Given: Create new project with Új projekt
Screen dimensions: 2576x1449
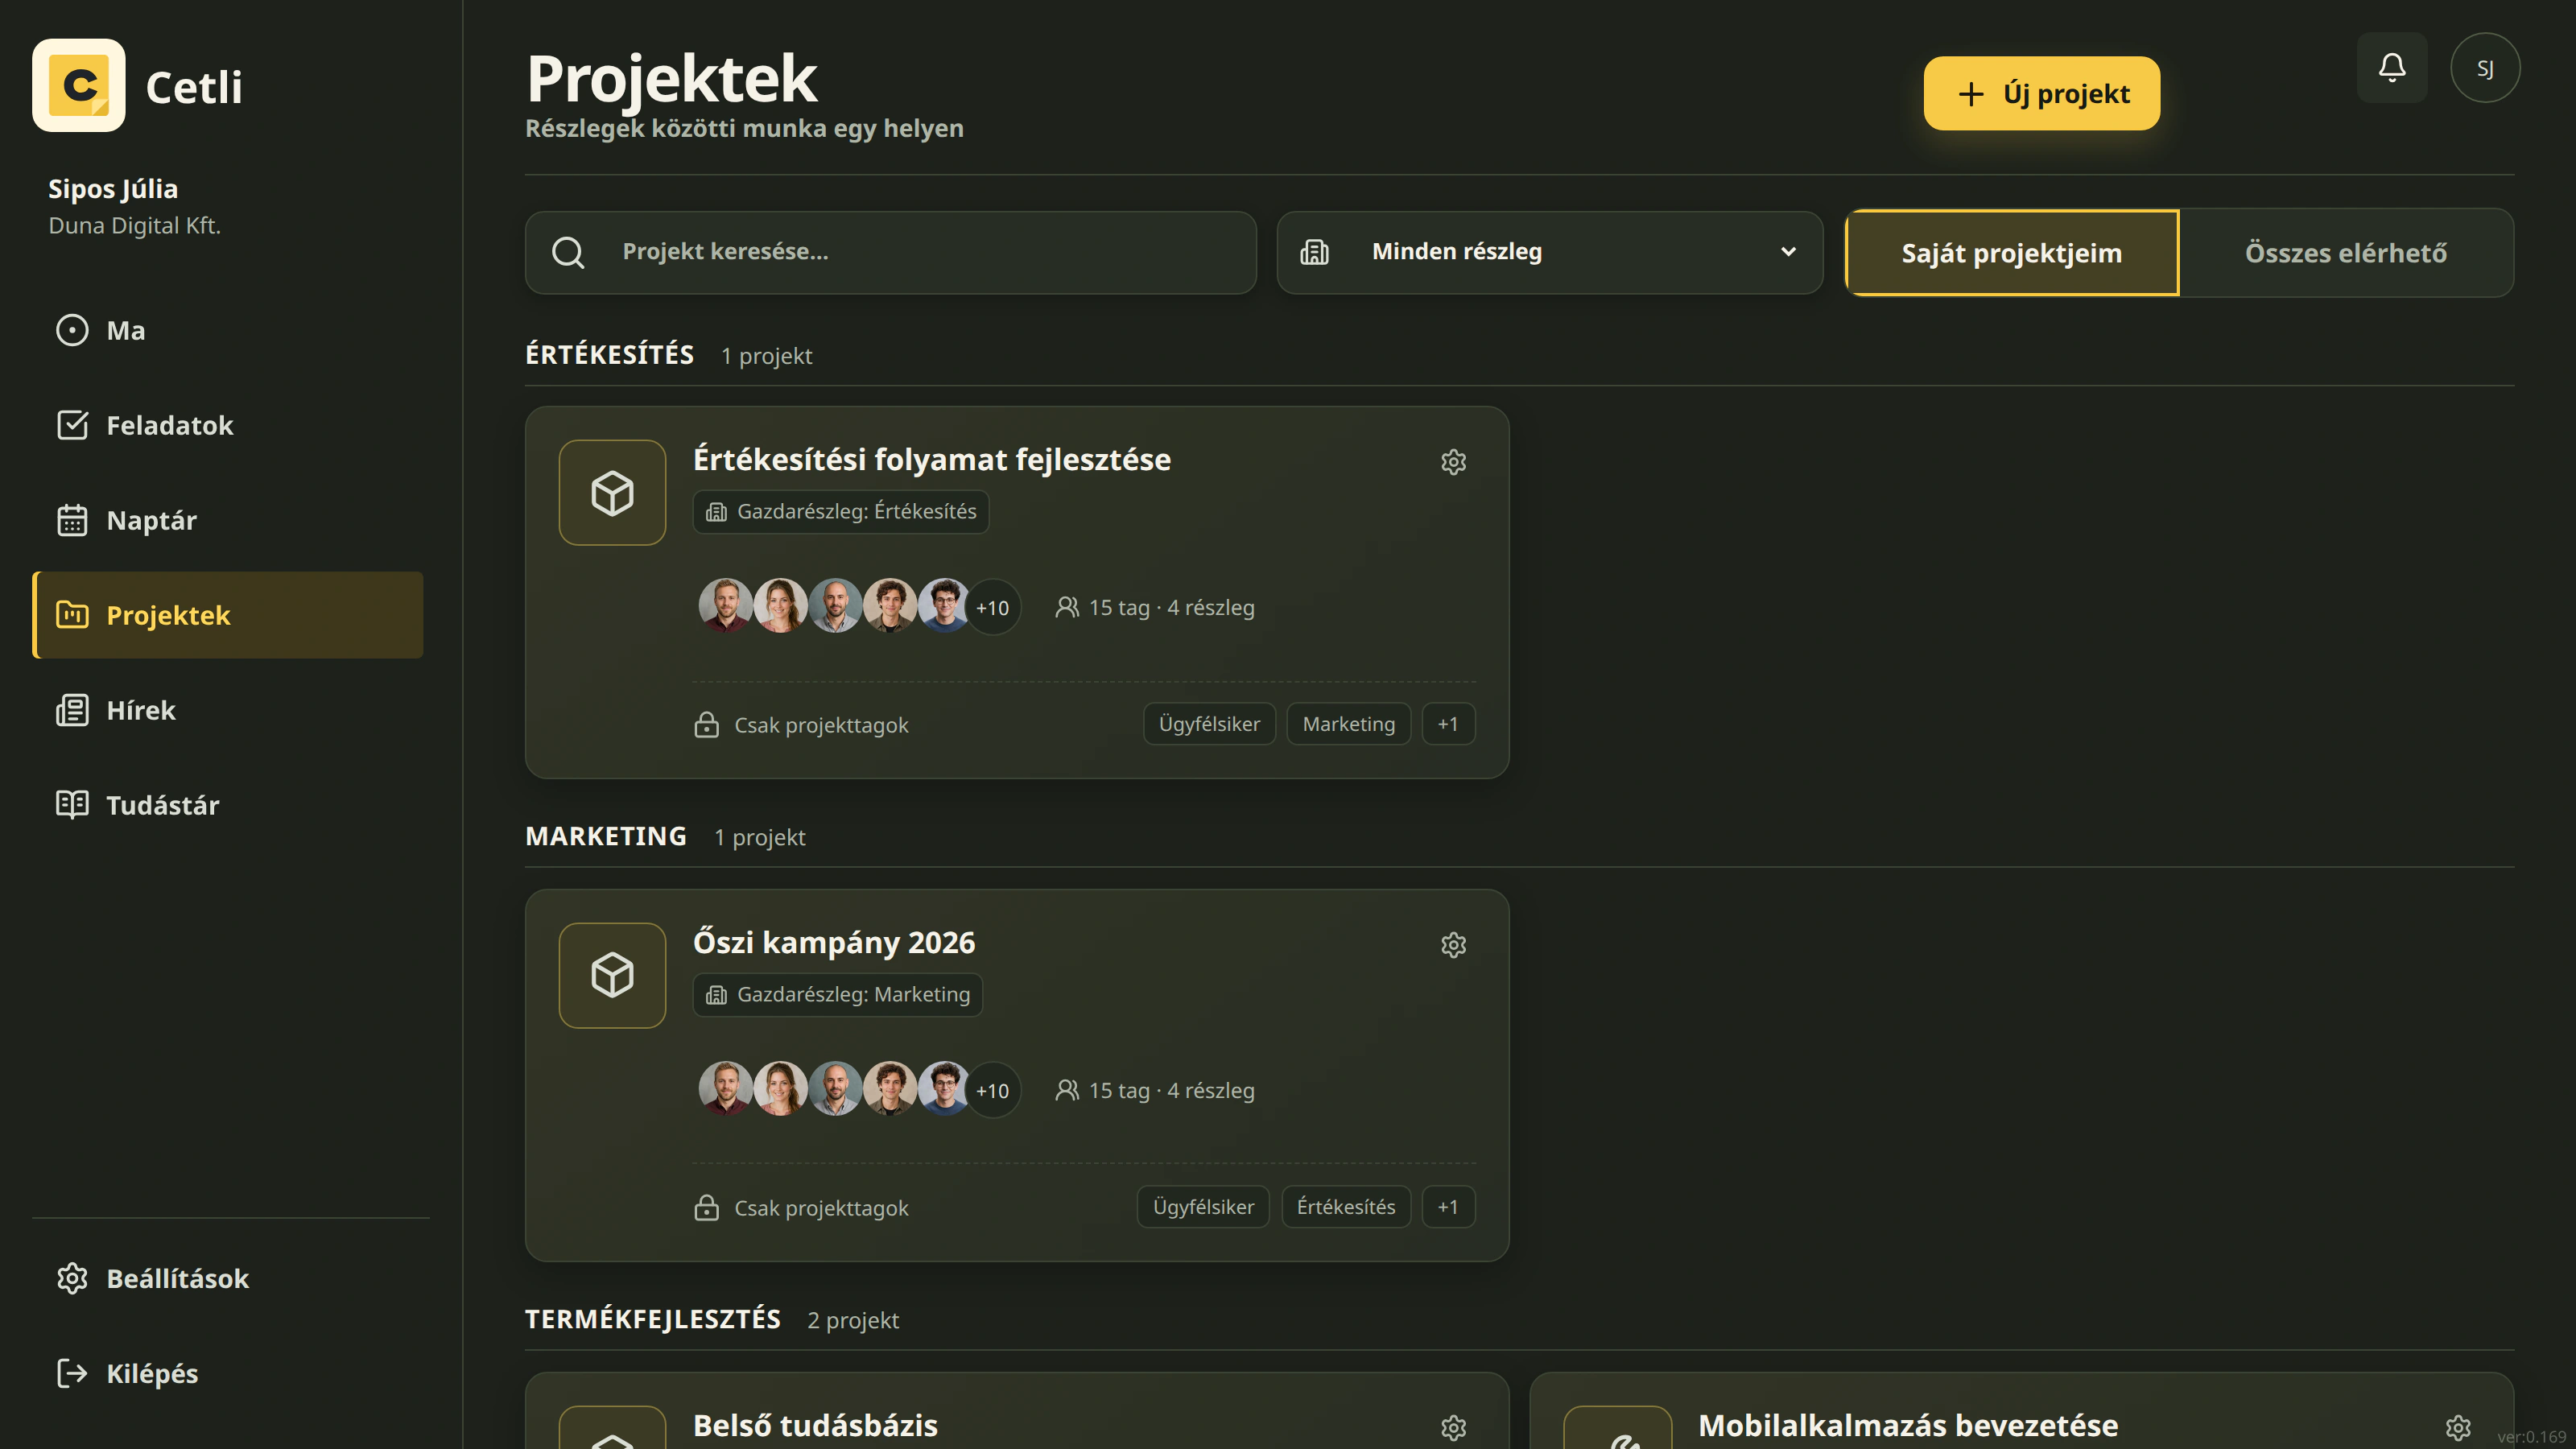Looking at the screenshot, I should click(x=2041, y=93).
